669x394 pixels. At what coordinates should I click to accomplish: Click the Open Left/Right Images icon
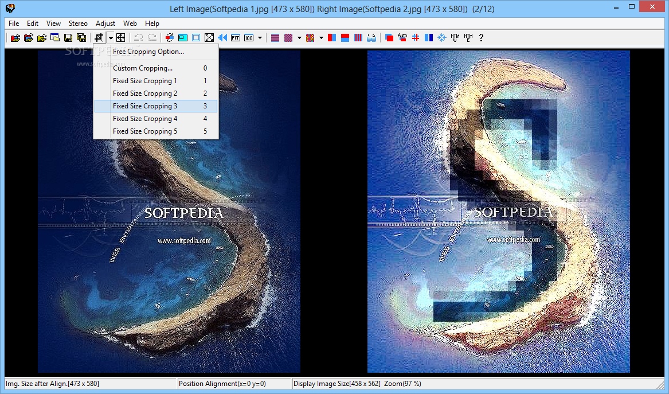tap(29, 37)
